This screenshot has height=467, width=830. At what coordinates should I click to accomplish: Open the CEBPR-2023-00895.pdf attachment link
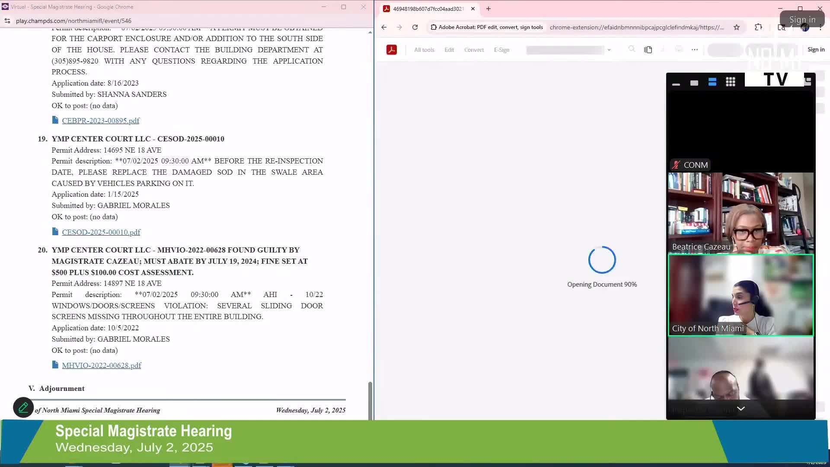[x=100, y=121]
